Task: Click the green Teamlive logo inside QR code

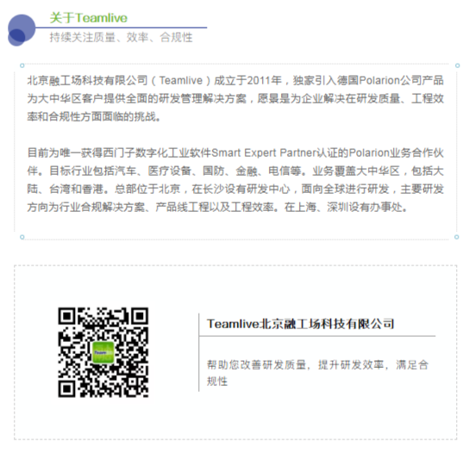Action: (103, 352)
